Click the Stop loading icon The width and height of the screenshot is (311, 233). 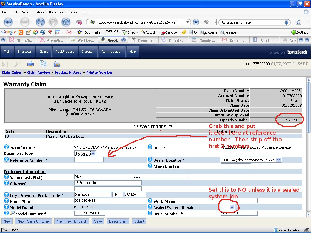[x=53, y=22]
